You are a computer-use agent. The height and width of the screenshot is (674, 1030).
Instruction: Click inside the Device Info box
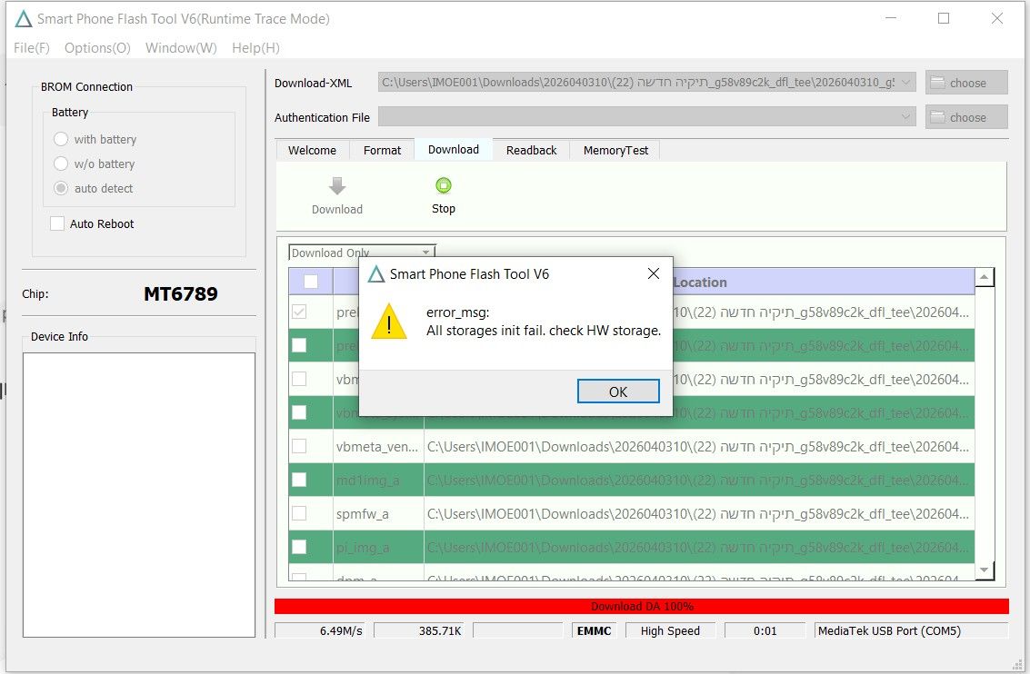[138, 495]
